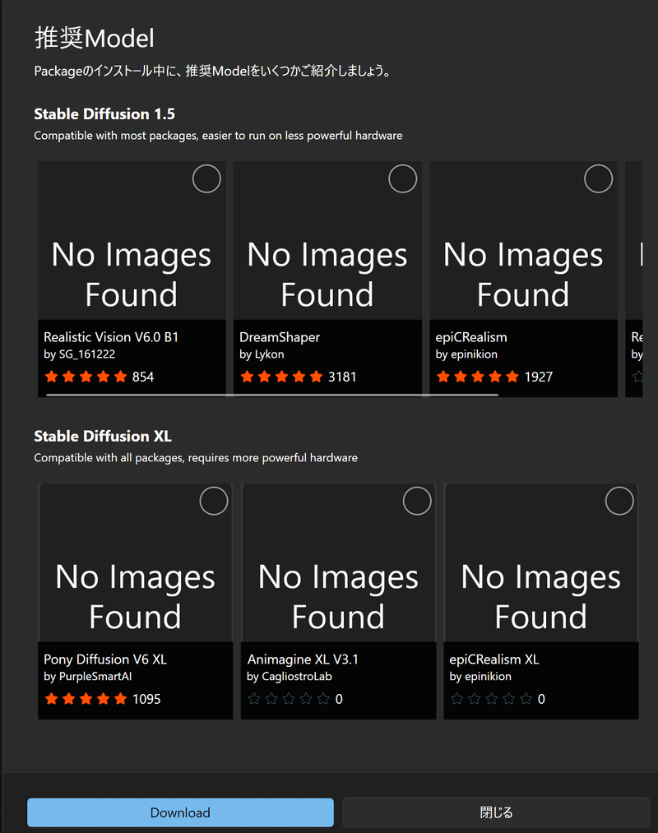Image resolution: width=658 pixels, height=833 pixels.
Task: Click the Realistic Vision star rating 854
Action: click(99, 377)
